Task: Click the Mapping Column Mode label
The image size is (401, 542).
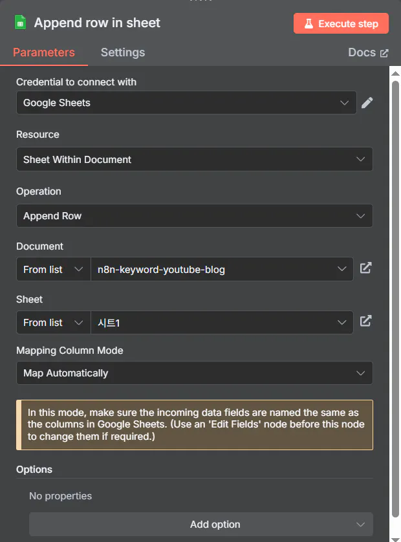Action: click(69, 351)
